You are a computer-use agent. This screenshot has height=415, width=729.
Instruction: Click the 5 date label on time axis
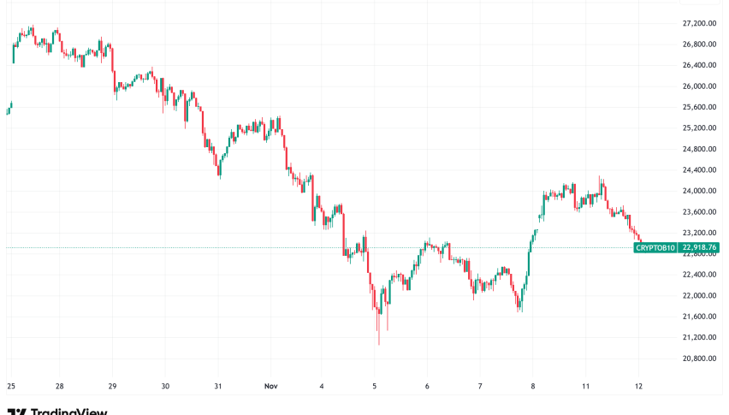point(374,386)
